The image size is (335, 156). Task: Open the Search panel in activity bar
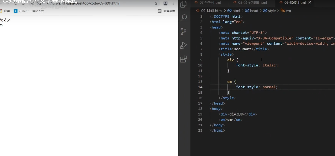[x=184, y=18]
